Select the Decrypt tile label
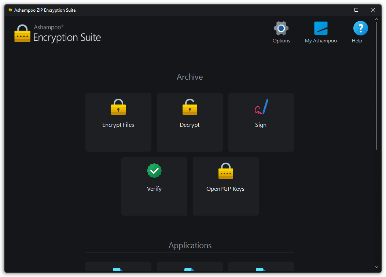This screenshot has width=386, height=277. click(x=190, y=125)
